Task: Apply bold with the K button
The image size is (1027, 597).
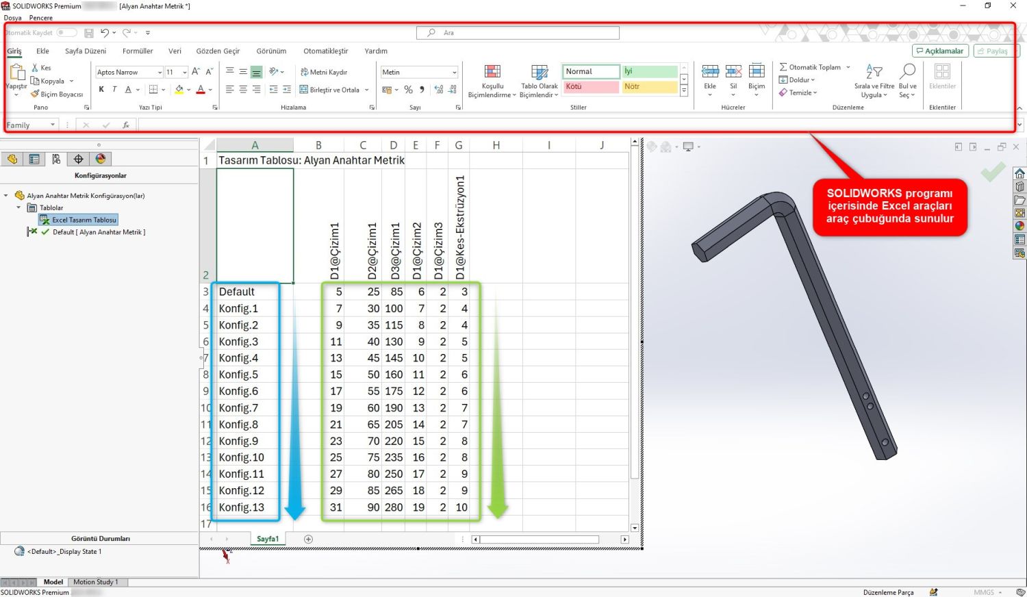Action: tap(101, 90)
